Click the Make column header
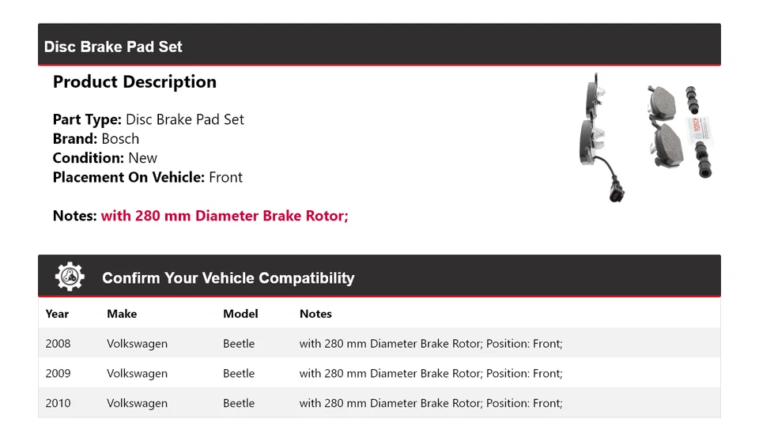 pyautogui.click(x=122, y=314)
